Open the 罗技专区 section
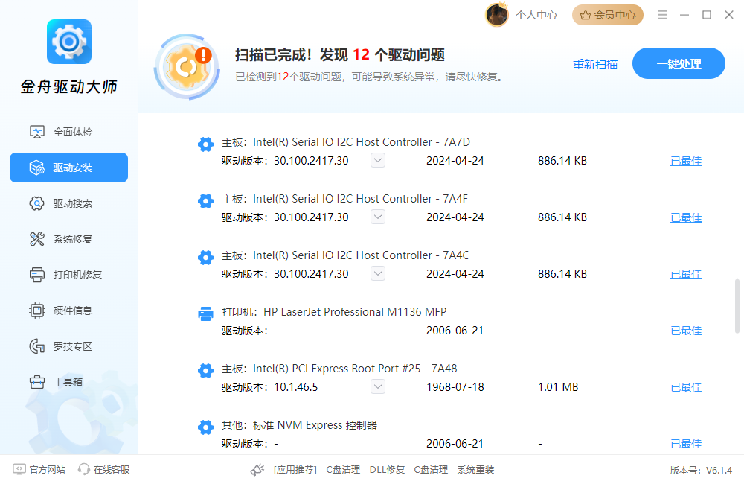 [68, 346]
